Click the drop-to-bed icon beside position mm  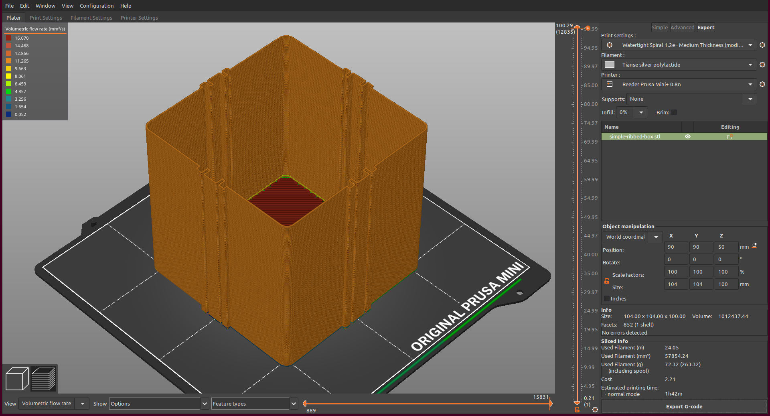click(x=754, y=246)
